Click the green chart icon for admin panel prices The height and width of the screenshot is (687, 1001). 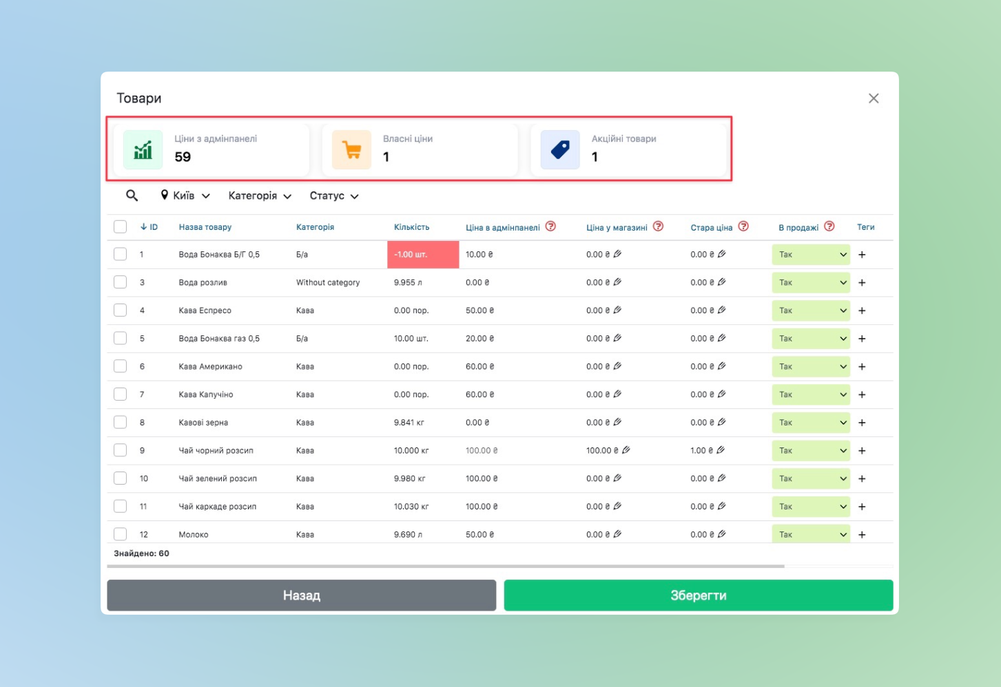click(x=143, y=150)
